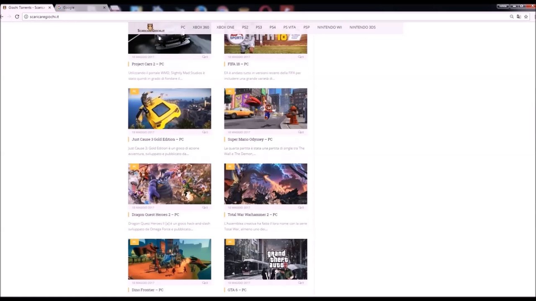Open Total War Warhammer 2 – PC title
Viewport: 536px width, 301px height.
[x=253, y=214]
